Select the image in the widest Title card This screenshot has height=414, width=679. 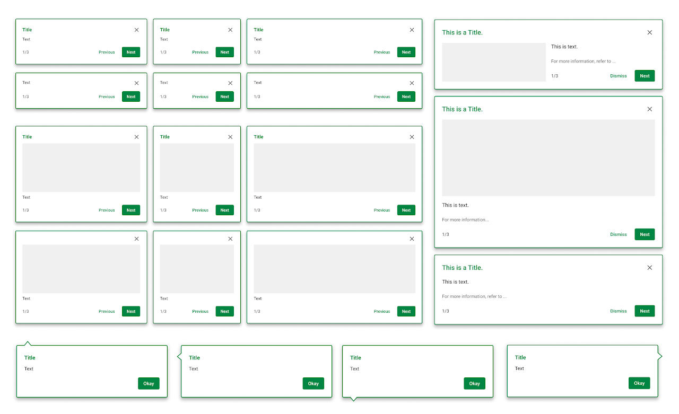pos(335,168)
